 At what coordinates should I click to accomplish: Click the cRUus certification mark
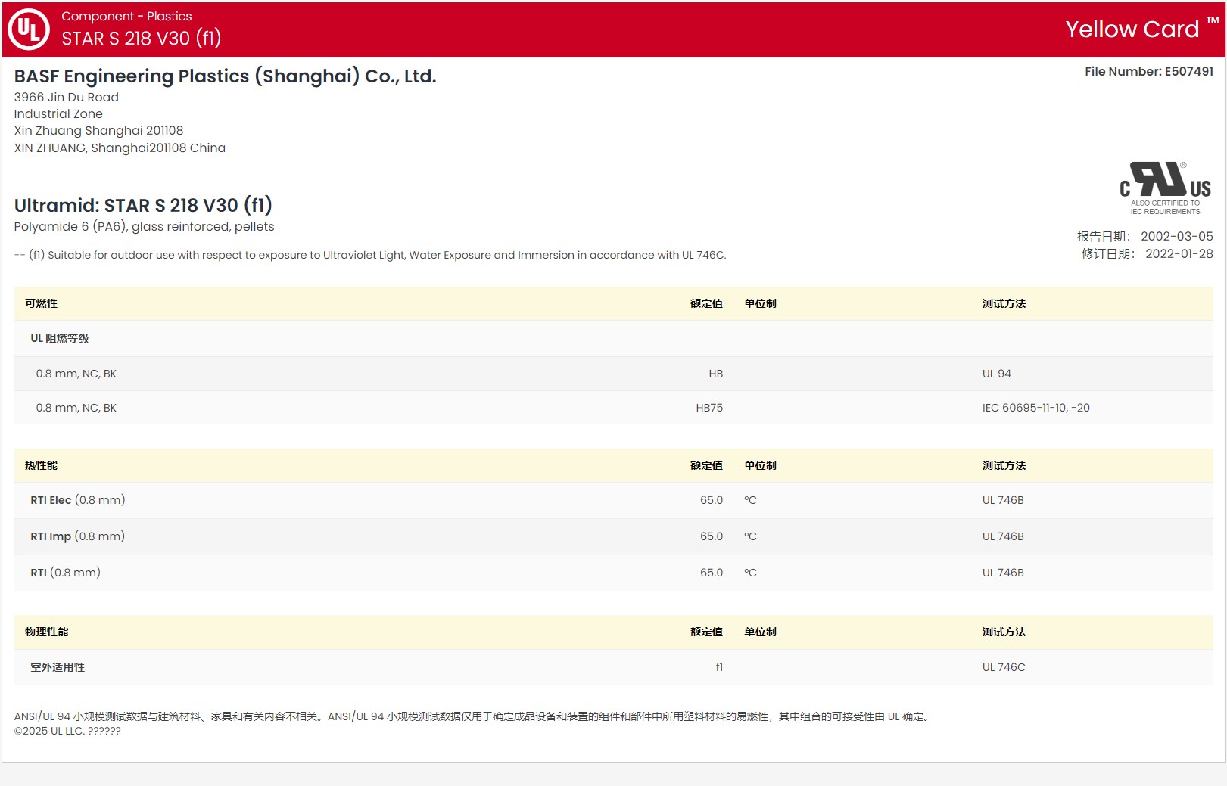pyautogui.click(x=1165, y=188)
